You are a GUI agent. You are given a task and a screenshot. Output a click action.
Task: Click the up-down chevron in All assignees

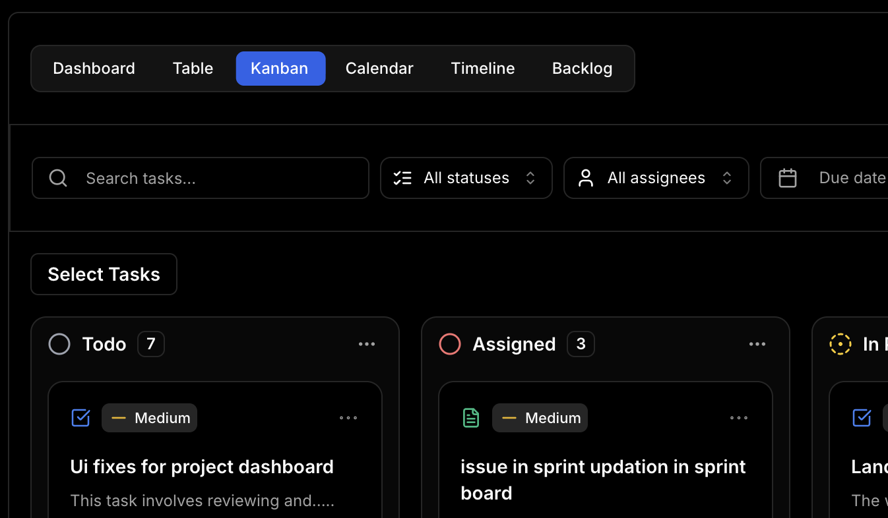727,178
